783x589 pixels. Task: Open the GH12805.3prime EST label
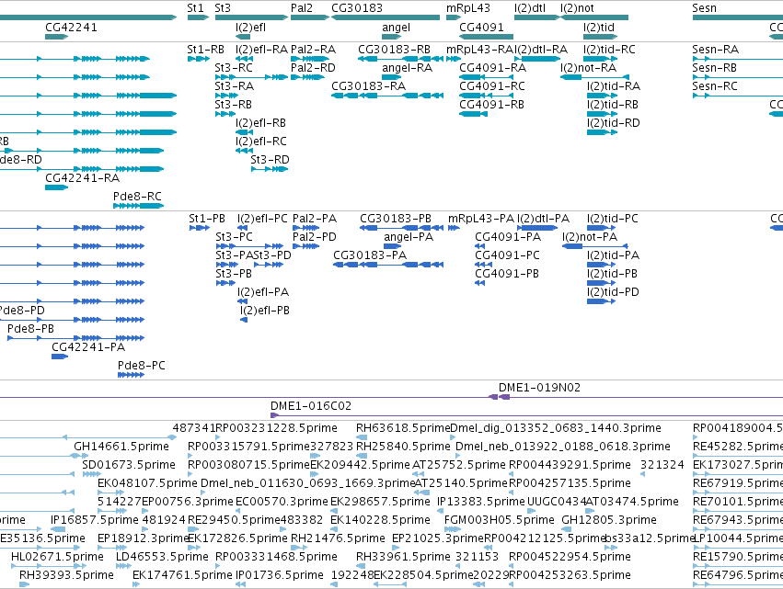click(609, 521)
